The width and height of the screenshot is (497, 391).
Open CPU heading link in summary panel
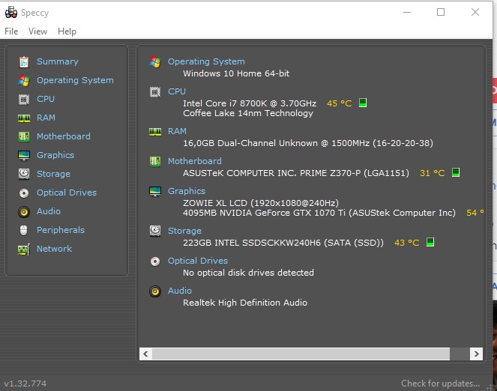pyautogui.click(x=177, y=91)
